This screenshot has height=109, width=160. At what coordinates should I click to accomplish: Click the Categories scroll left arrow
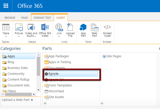point(3,95)
